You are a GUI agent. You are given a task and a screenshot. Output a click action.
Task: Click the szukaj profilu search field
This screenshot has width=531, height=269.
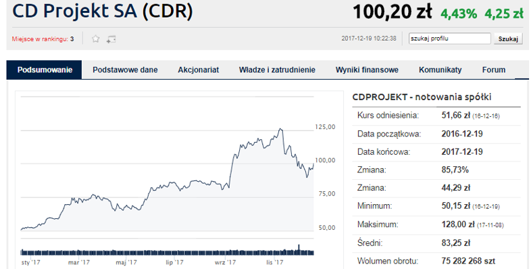(x=450, y=39)
